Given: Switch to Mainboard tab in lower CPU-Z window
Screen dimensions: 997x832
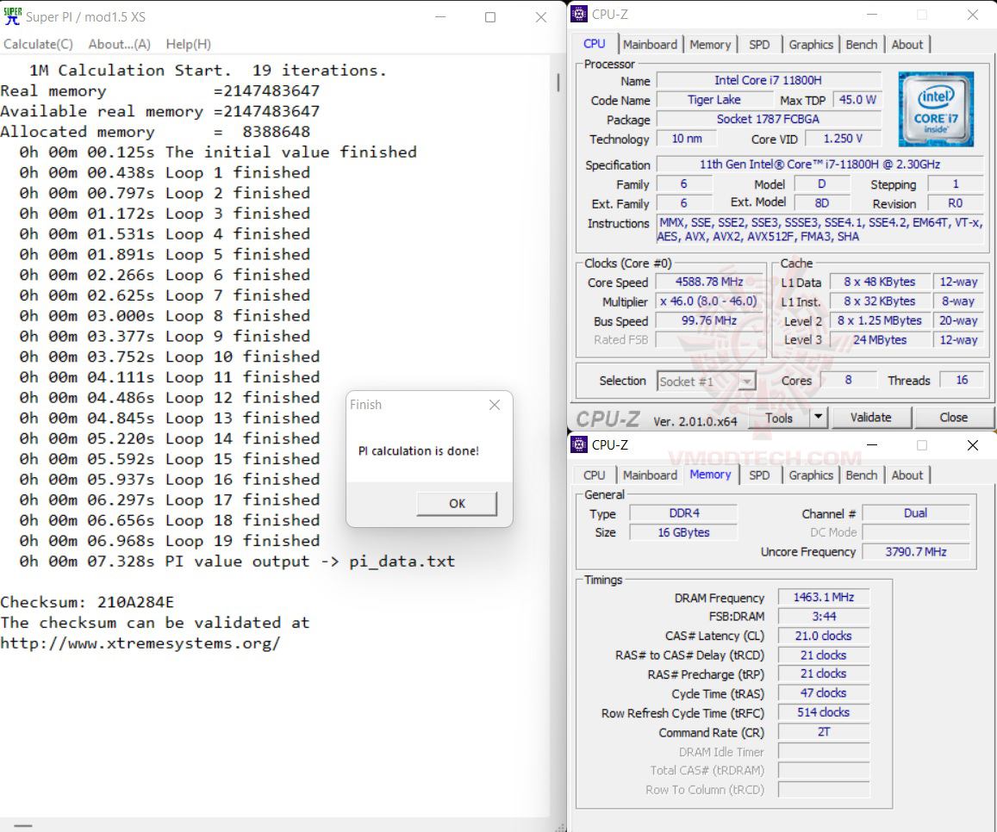Looking at the screenshot, I should 650,475.
